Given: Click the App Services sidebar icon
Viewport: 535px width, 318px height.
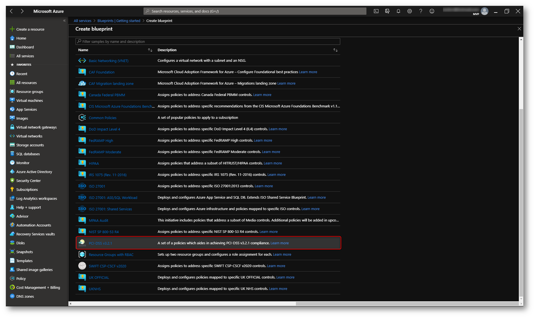Looking at the screenshot, I should [12, 109].
